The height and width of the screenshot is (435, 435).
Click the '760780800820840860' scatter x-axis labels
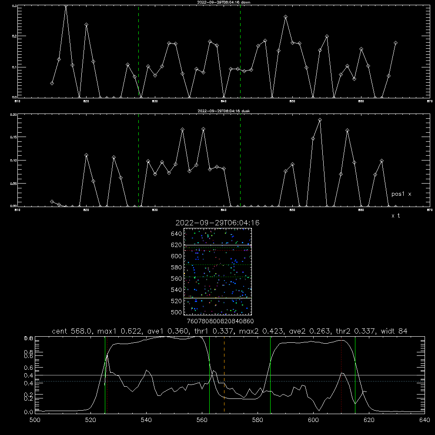220,321
